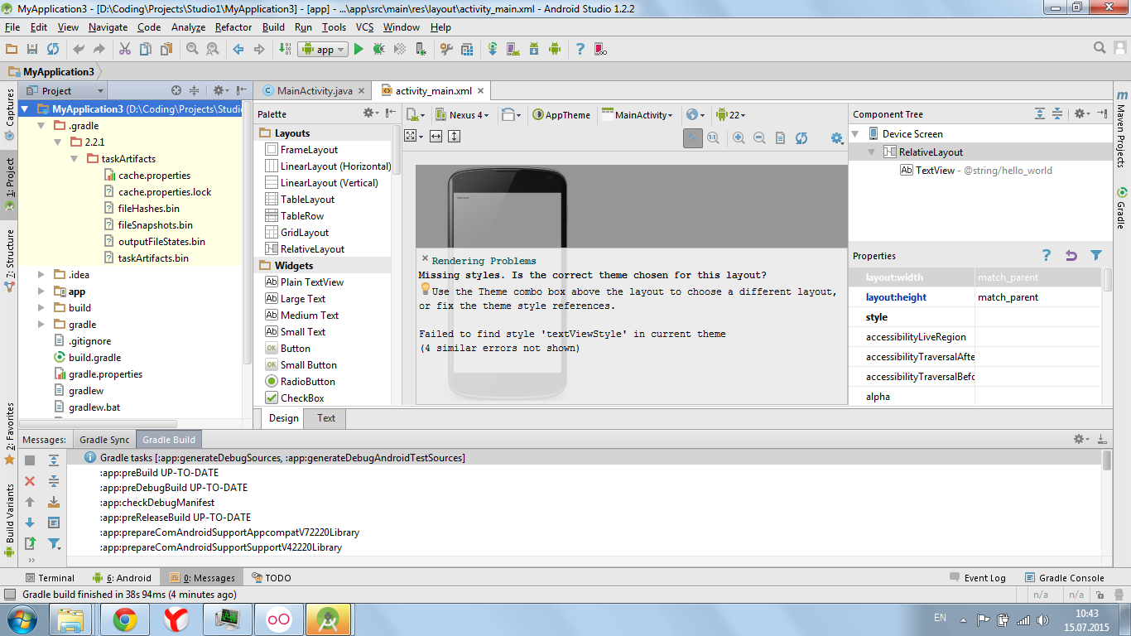
Task: Open the API level 22 dropdown
Action: (x=730, y=115)
